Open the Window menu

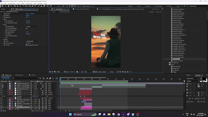pyautogui.click(x=40, y=3)
